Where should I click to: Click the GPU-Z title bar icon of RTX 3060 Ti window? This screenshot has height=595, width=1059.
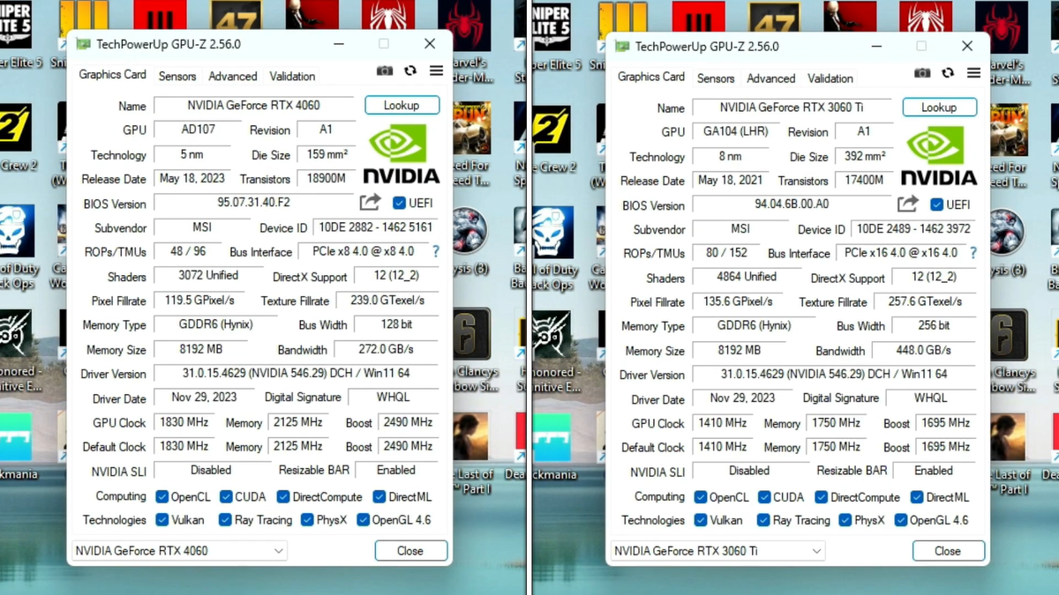(622, 47)
